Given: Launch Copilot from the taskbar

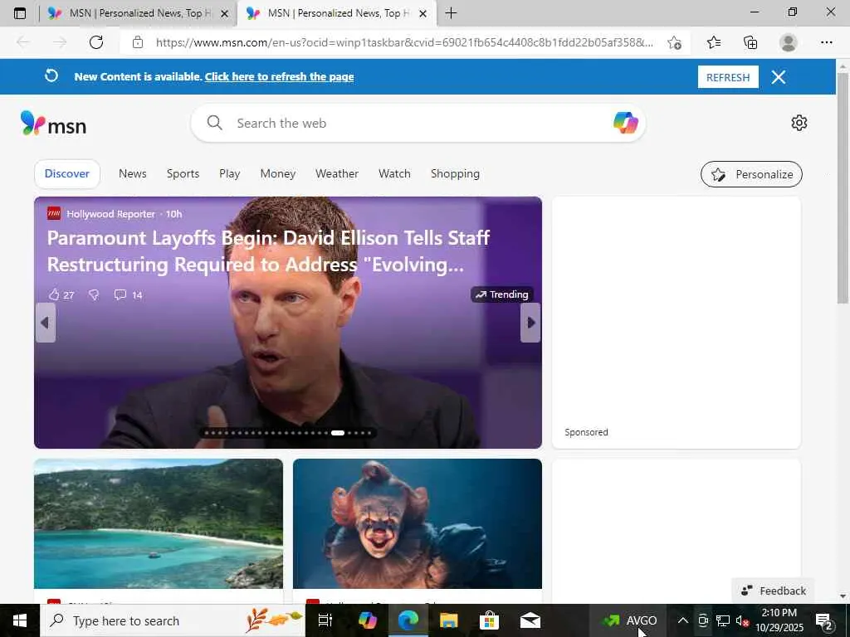Looking at the screenshot, I should pos(367,620).
